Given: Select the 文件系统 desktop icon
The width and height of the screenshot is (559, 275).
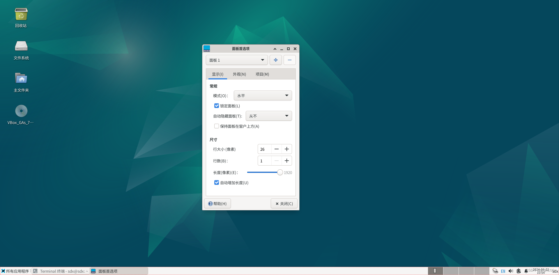Looking at the screenshot, I should pos(21,50).
